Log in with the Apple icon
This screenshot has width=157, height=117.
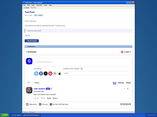click(60, 74)
